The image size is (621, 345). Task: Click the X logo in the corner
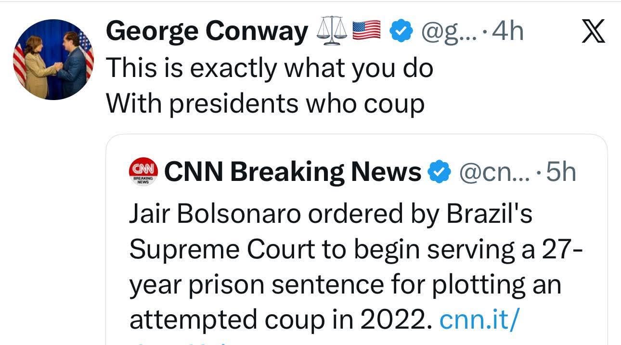tap(593, 33)
